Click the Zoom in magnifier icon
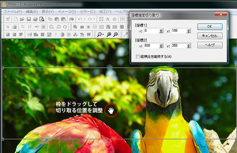 (x=109, y=35)
